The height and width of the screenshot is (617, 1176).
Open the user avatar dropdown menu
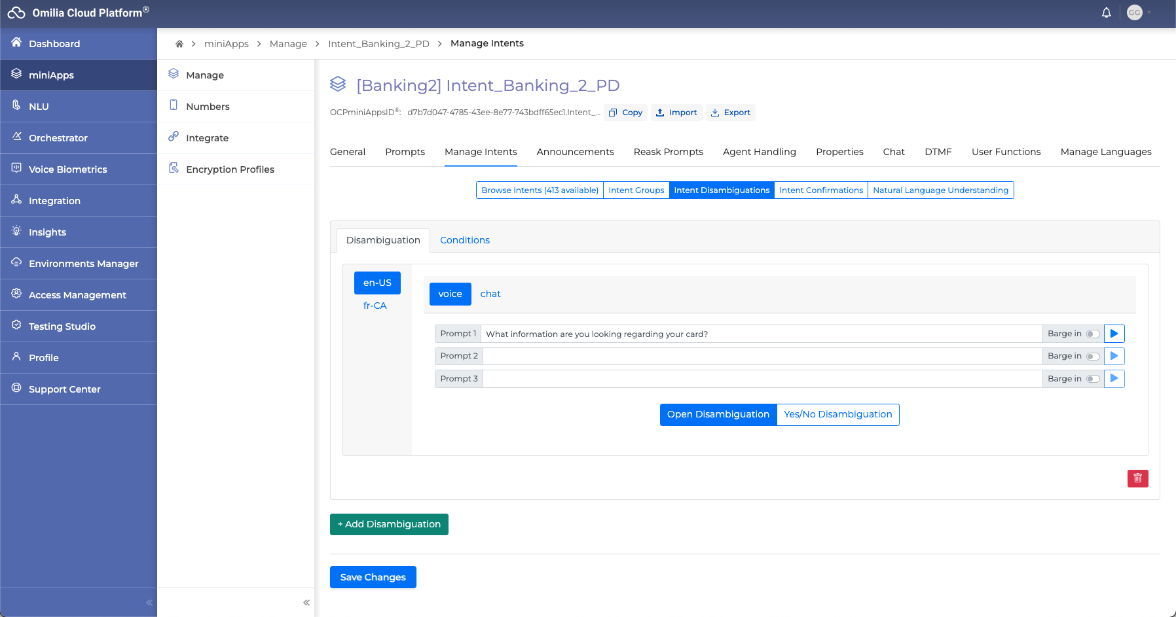pyautogui.click(x=1139, y=13)
